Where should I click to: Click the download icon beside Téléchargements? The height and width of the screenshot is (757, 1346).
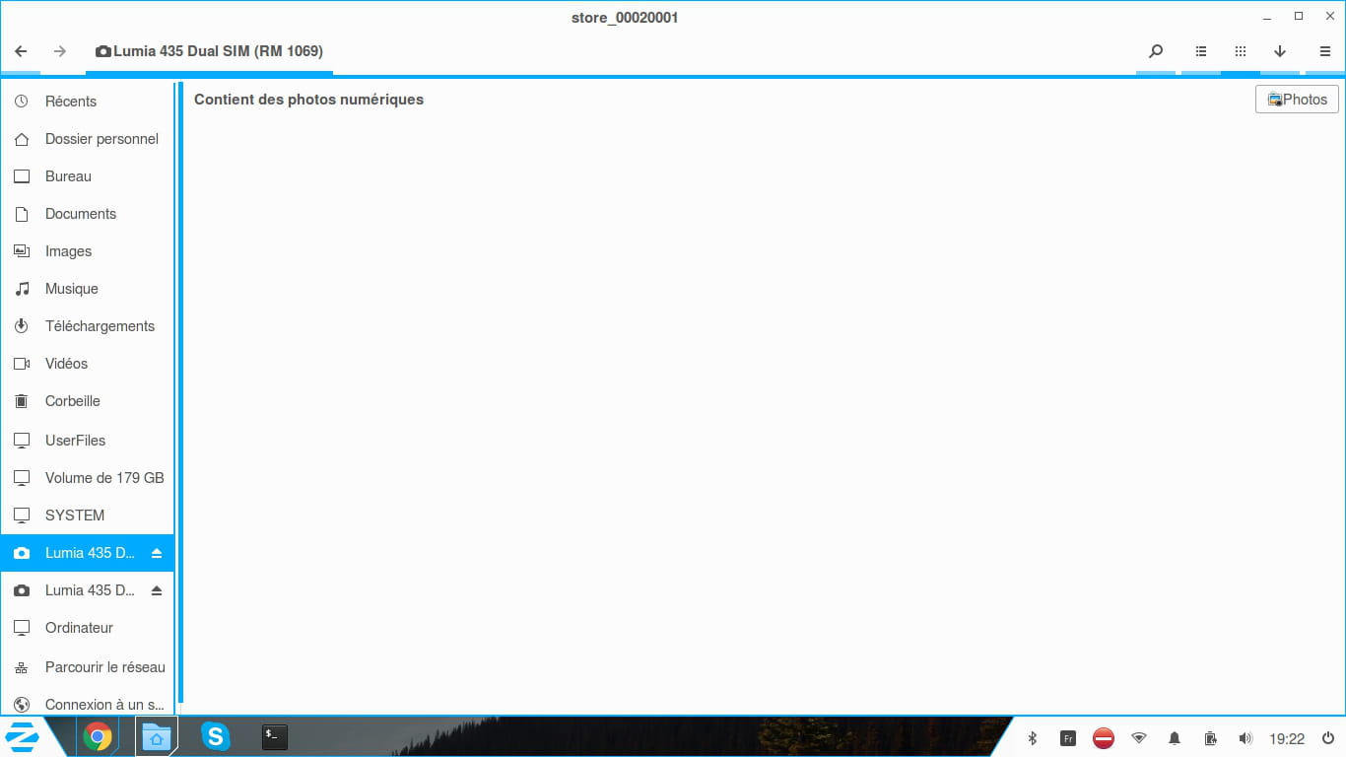point(22,326)
